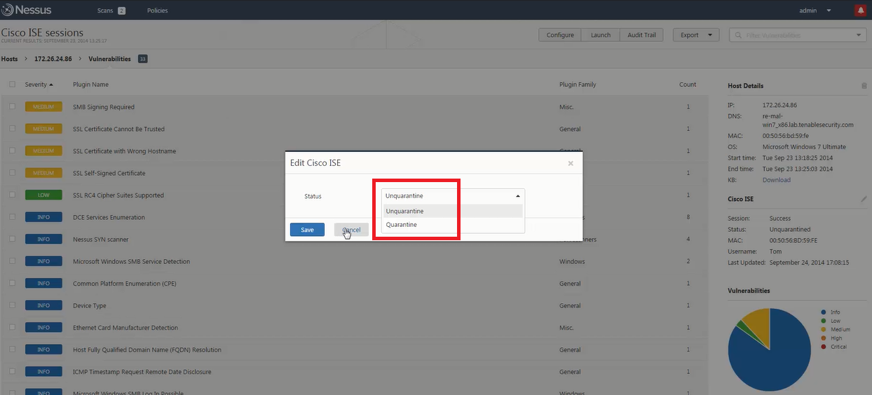Sort by the Plugin Name column header
Viewport: 872px width, 395px height.
click(90, 85)
